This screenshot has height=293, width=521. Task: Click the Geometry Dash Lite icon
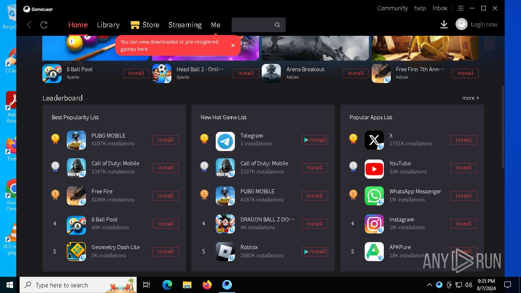[x=76, y=251]
